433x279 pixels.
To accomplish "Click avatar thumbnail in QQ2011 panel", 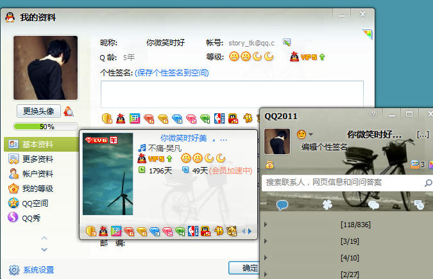I will 277,141.
